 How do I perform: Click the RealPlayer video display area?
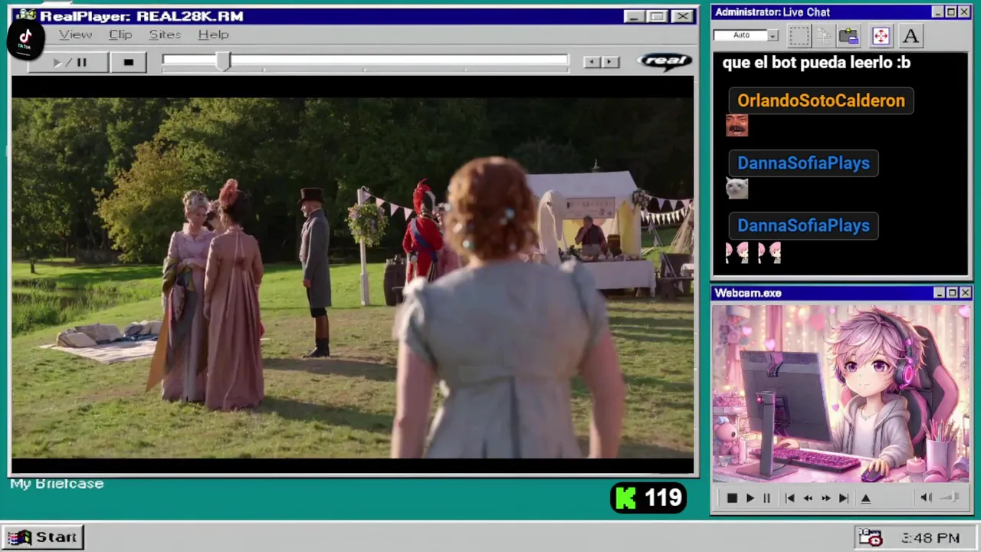click(x=353, y=276)
